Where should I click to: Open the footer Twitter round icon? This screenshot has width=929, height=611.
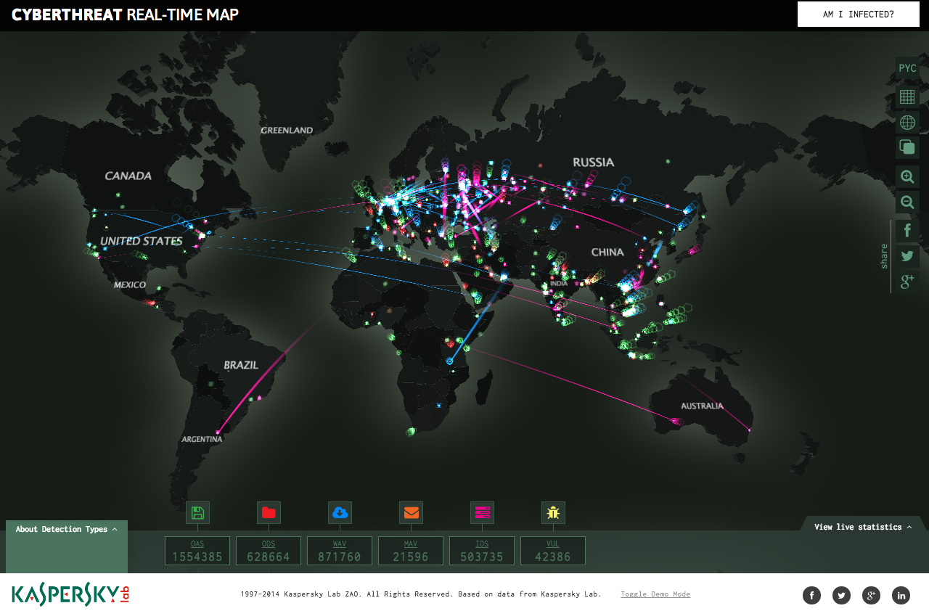point(841,595)
